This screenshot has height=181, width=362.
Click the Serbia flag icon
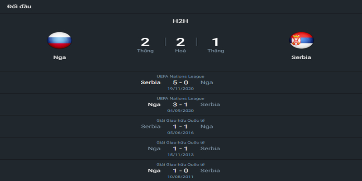click(301, 40)
